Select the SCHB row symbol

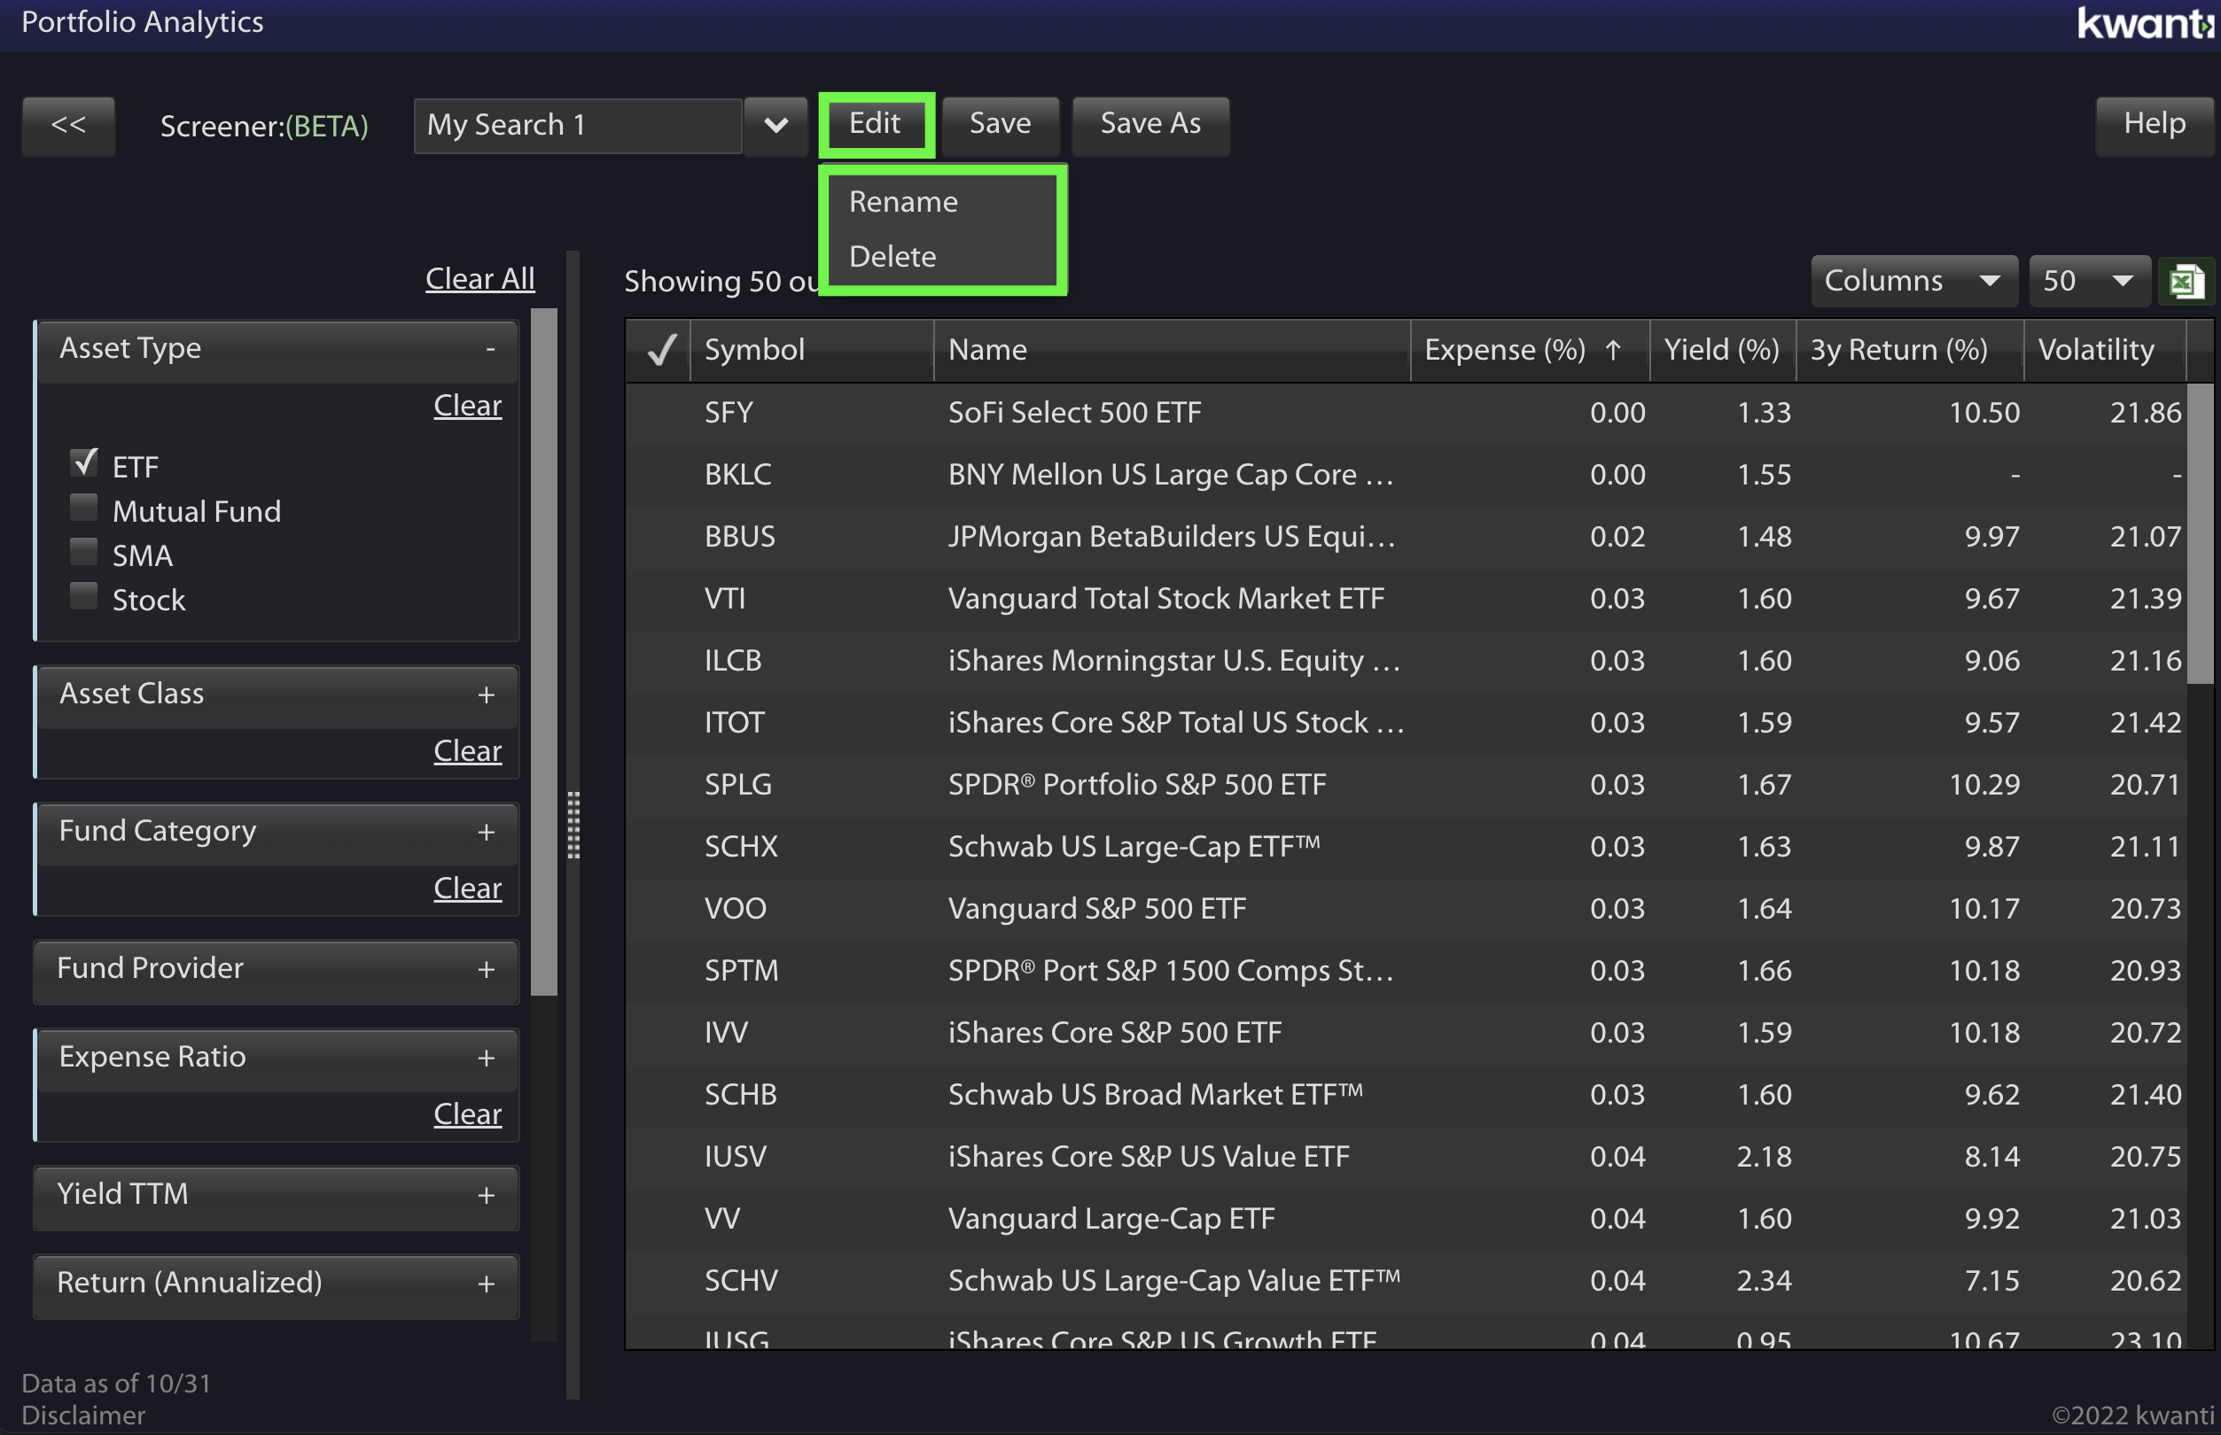click(x=740, y=1095)
